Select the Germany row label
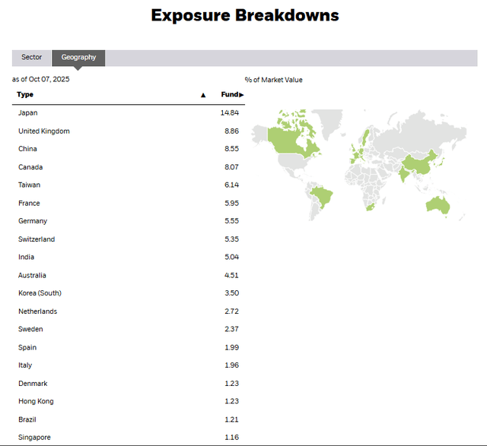 [x=33, y=221]
